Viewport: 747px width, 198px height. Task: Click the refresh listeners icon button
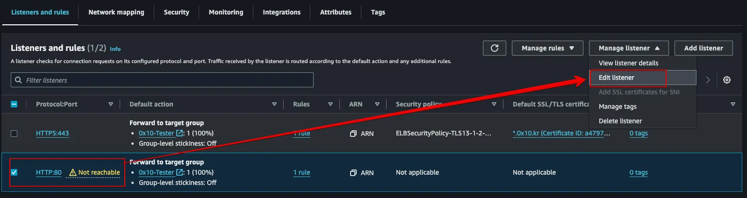[494, 48]
